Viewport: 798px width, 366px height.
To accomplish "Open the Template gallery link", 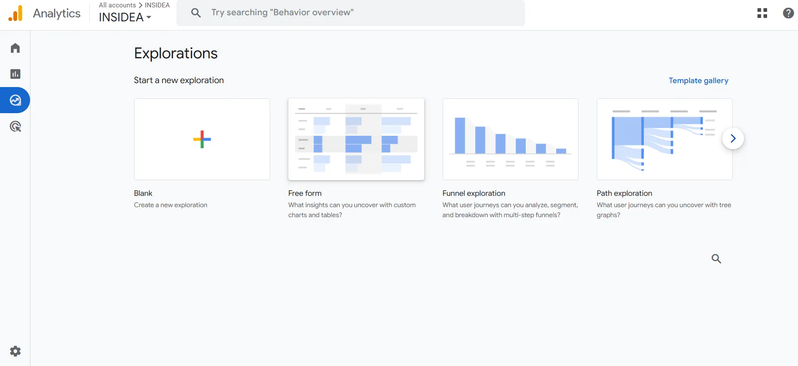I will tap(698, 81).
